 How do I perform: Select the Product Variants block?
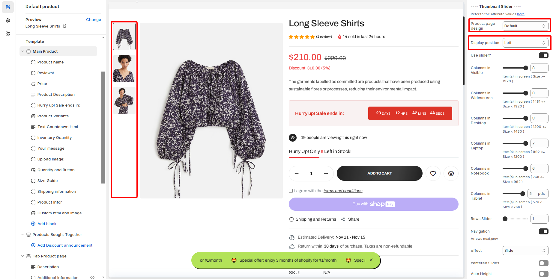point(53,116)
